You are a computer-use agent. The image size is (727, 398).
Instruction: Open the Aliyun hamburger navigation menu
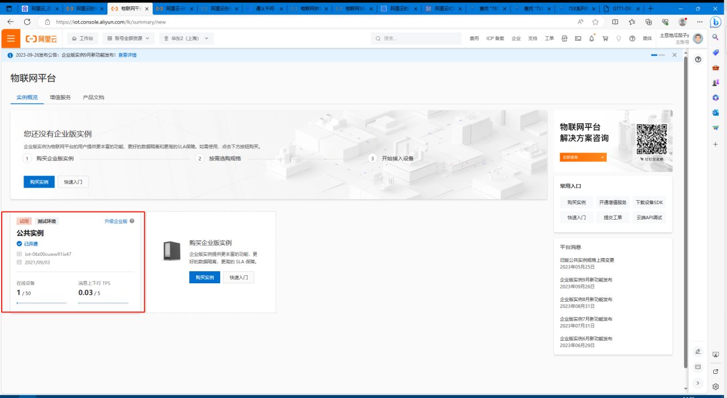10,38
